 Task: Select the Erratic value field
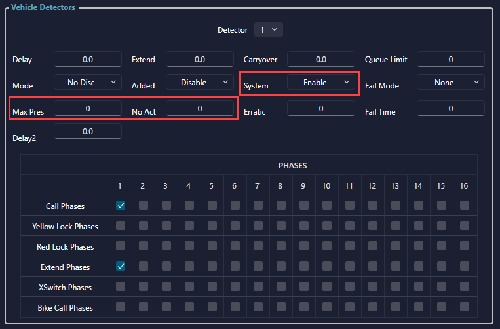[x=321, y=109]
